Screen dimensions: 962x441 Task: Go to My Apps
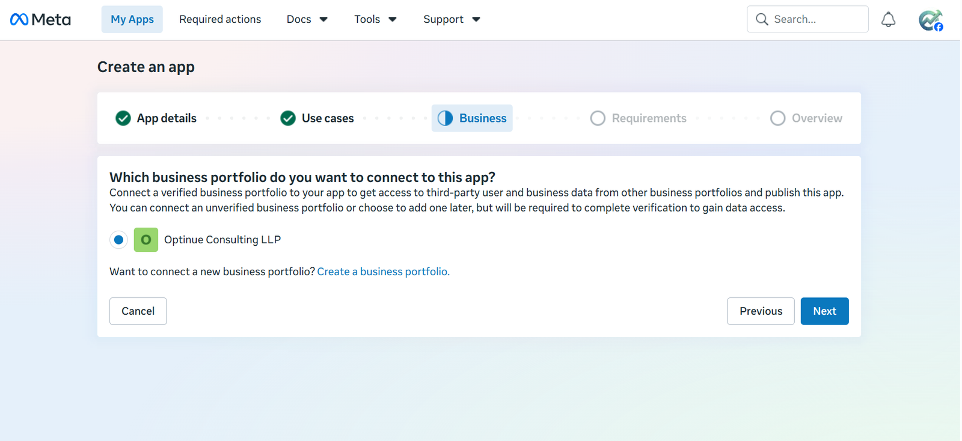pos(132,19)
